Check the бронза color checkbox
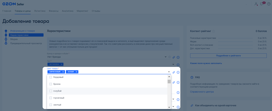Image resolution: width=272 pixels, height=111 pixels. (x=51, y=84)
